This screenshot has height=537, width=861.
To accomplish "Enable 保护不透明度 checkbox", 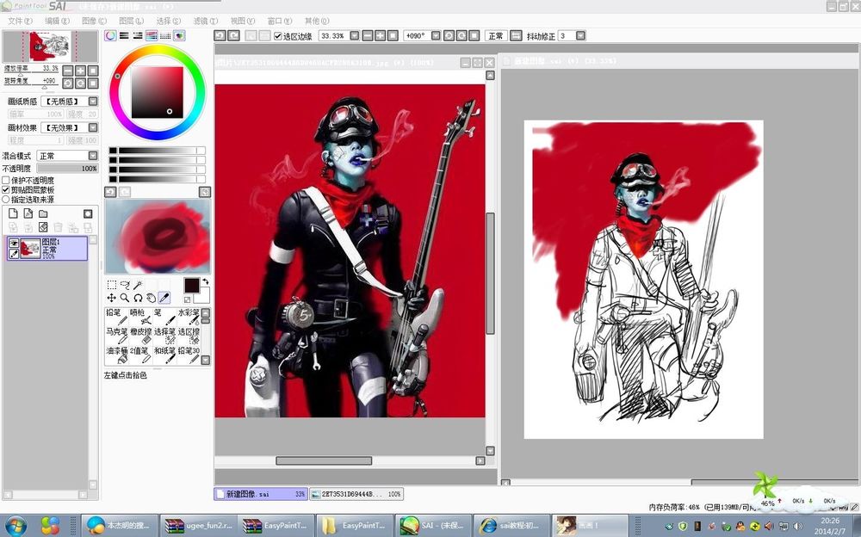I will click(x=6, y=180).
